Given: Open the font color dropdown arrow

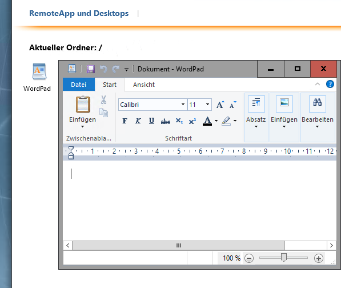Looking at the screenshot, I should 216,121.
